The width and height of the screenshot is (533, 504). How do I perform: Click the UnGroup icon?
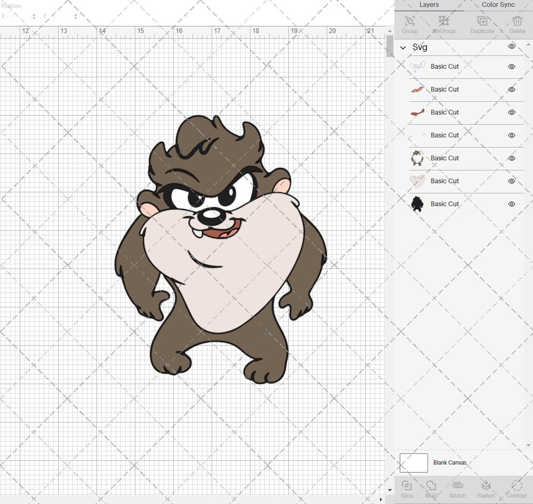click(443, 21)
